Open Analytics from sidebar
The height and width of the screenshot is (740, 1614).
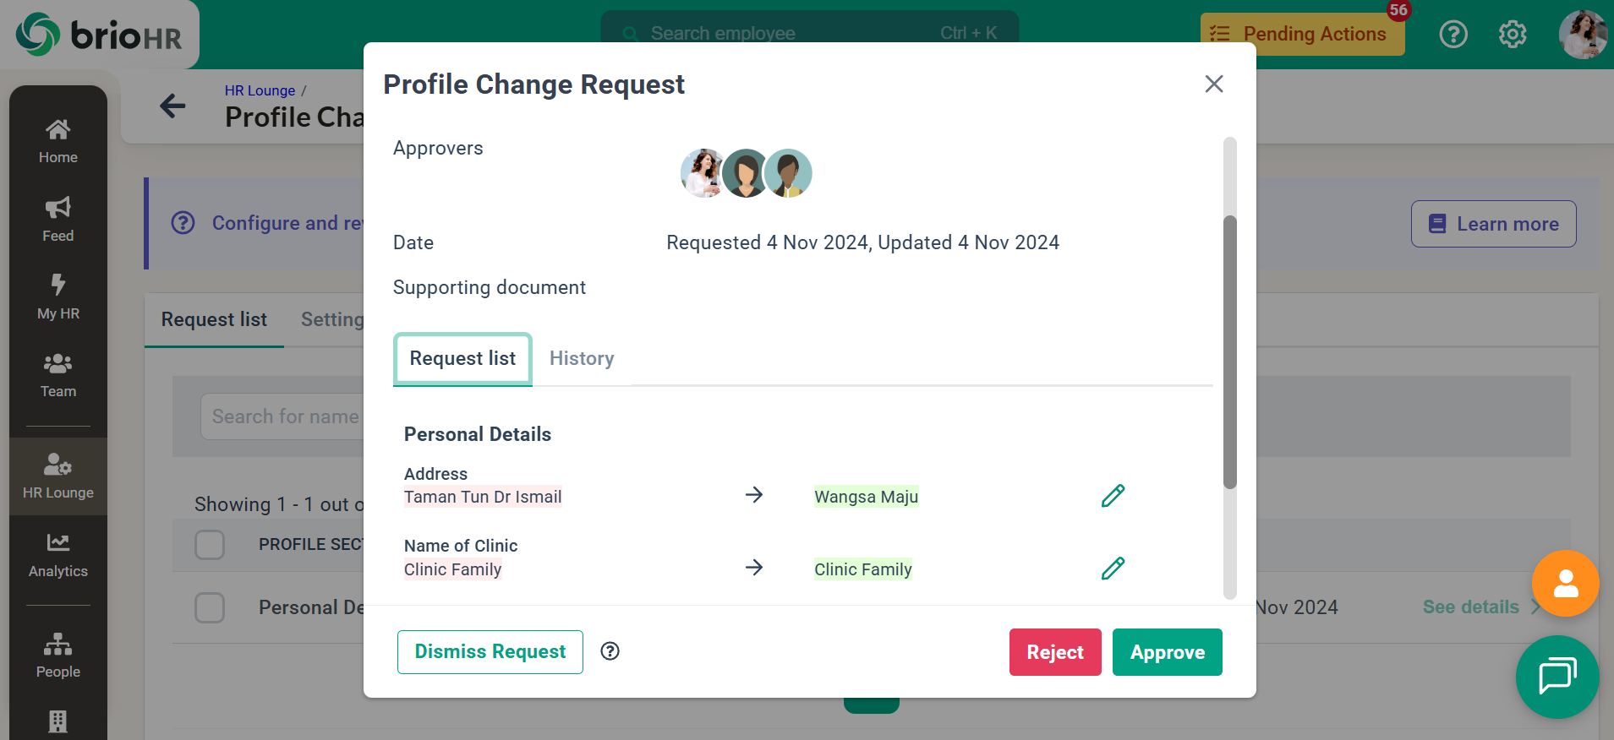click(57, 555)
